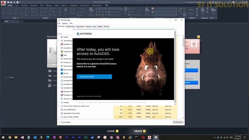249x140 pixels.
Task: Expand the Cortana process row
Action: (59, 62)
